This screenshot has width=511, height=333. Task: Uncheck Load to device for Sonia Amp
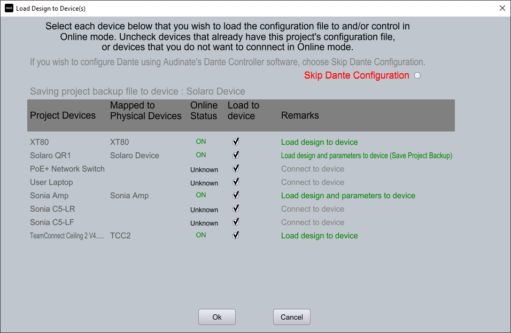coord(236,195)
